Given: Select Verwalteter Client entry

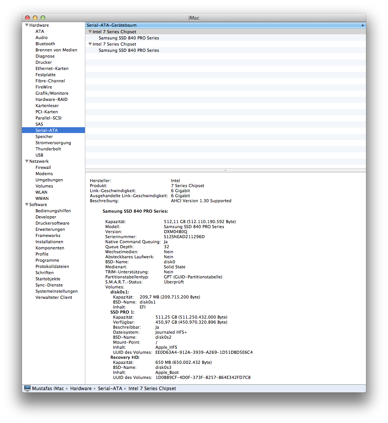Looking at the screenshot, I should pos(54,298).
